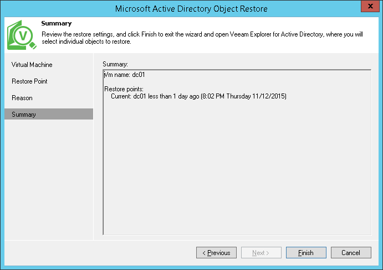Close the Object Restore wizard window

click(369, 7)
